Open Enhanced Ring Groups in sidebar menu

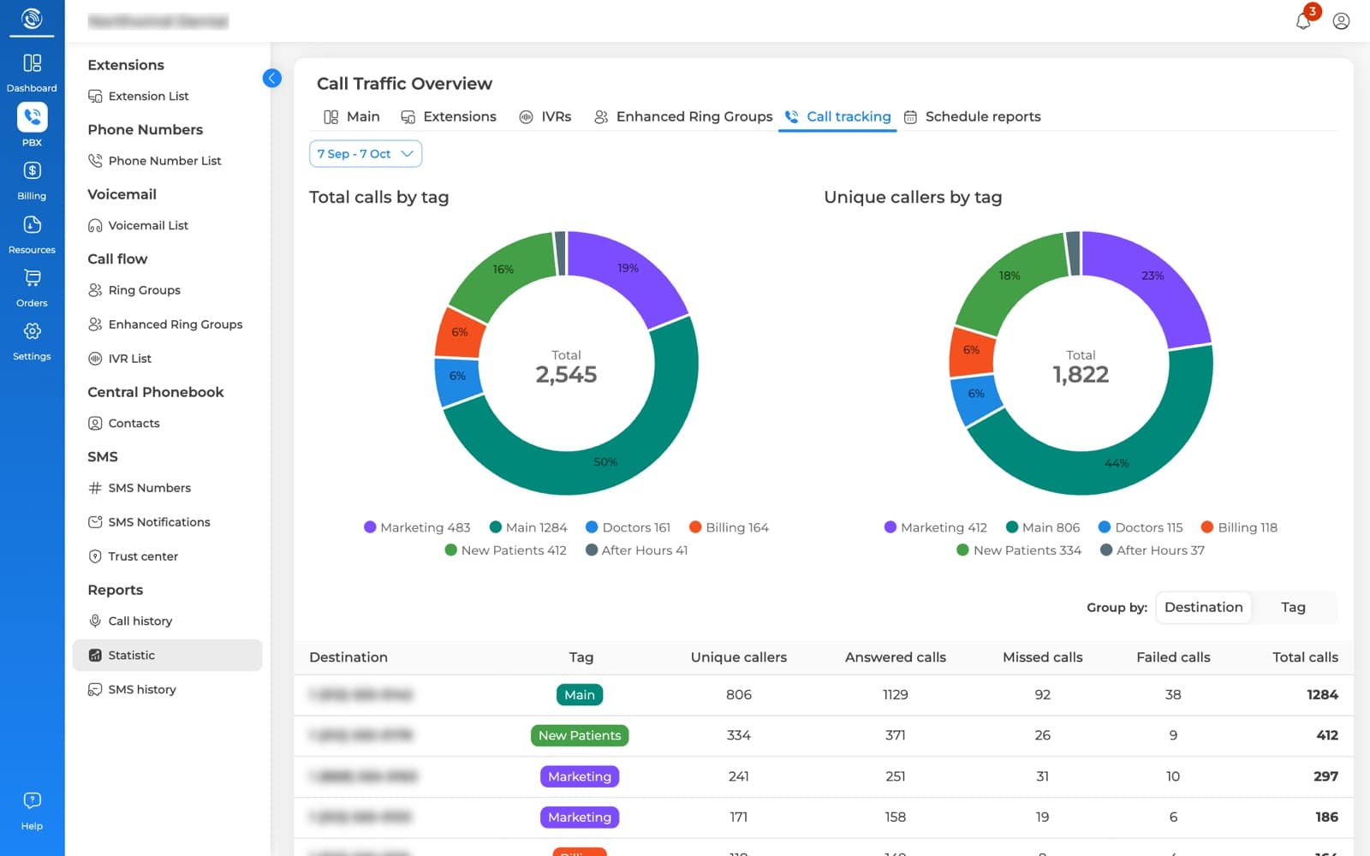(x=165, y=324)
